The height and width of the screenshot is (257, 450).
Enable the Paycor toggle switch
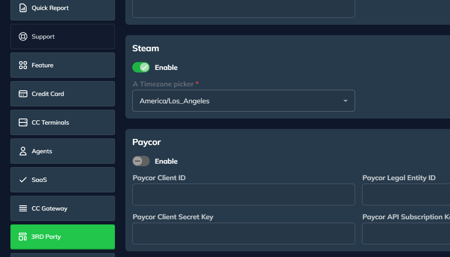[141, 161]
